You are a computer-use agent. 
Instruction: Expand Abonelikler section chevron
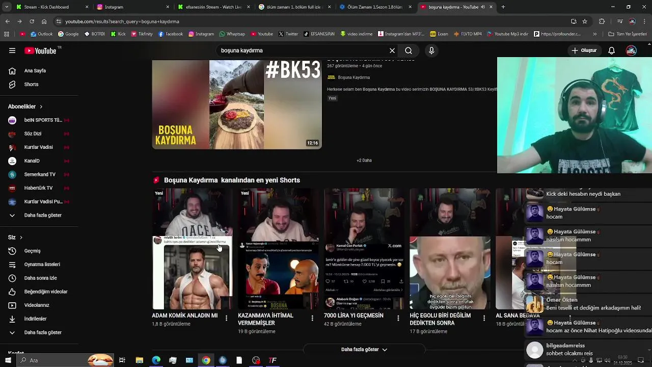tap(41, 107)
